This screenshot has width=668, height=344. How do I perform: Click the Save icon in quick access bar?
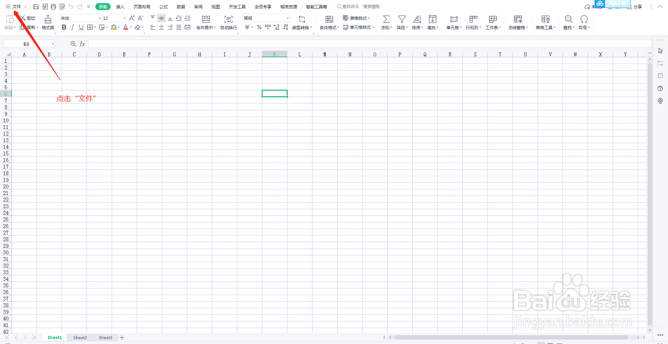(x=36, y=7)
